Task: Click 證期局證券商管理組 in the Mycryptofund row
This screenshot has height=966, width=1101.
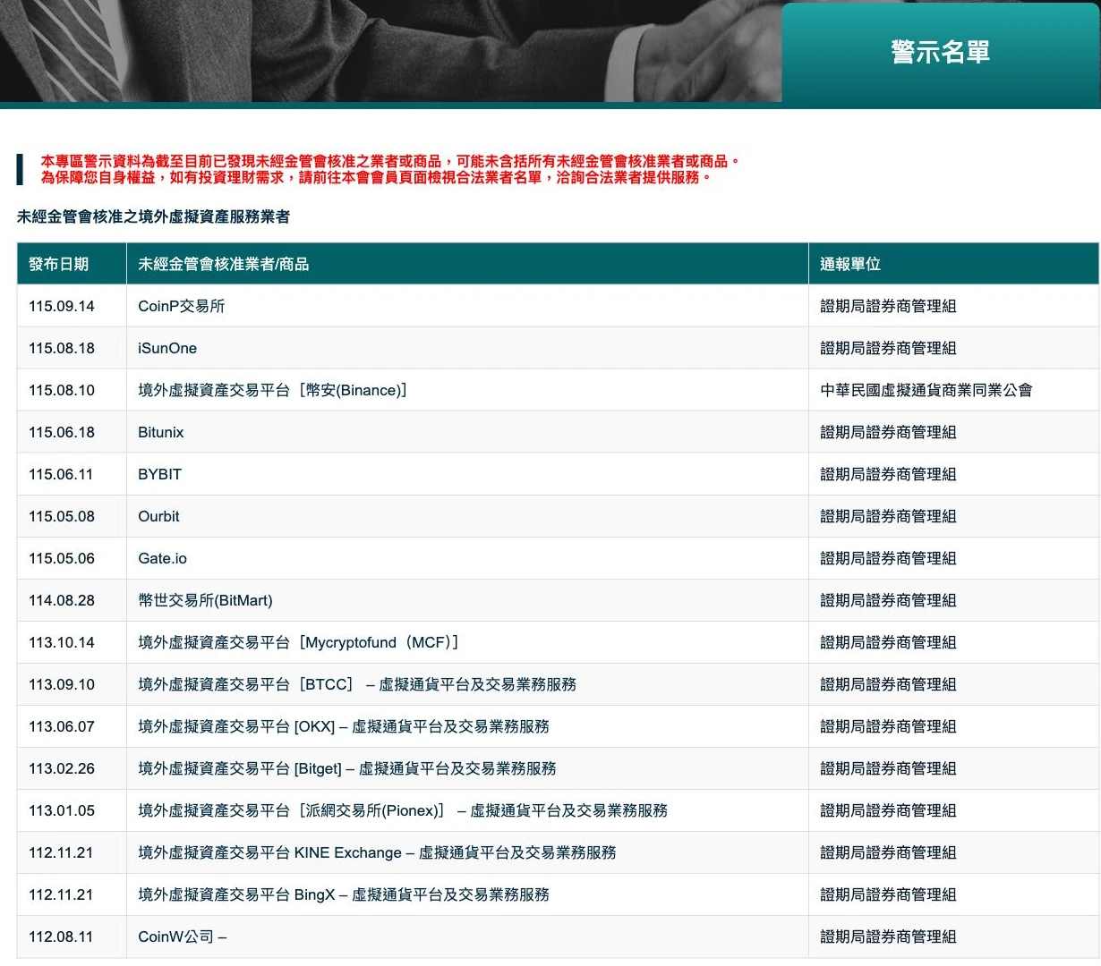Action: point(889,642)
